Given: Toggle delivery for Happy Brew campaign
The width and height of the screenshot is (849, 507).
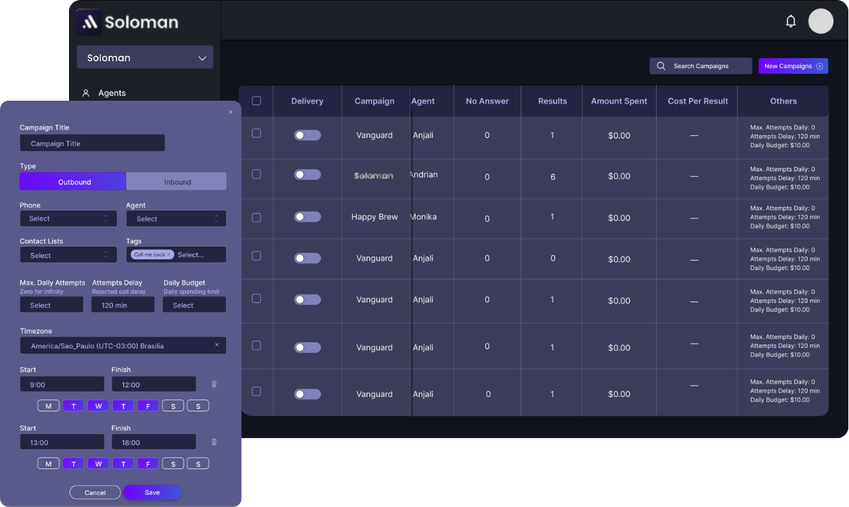Looking at the screenshot, I should tap(307, 217).
